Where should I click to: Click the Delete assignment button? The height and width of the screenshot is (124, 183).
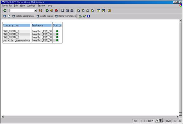click(x=23, y=16)
